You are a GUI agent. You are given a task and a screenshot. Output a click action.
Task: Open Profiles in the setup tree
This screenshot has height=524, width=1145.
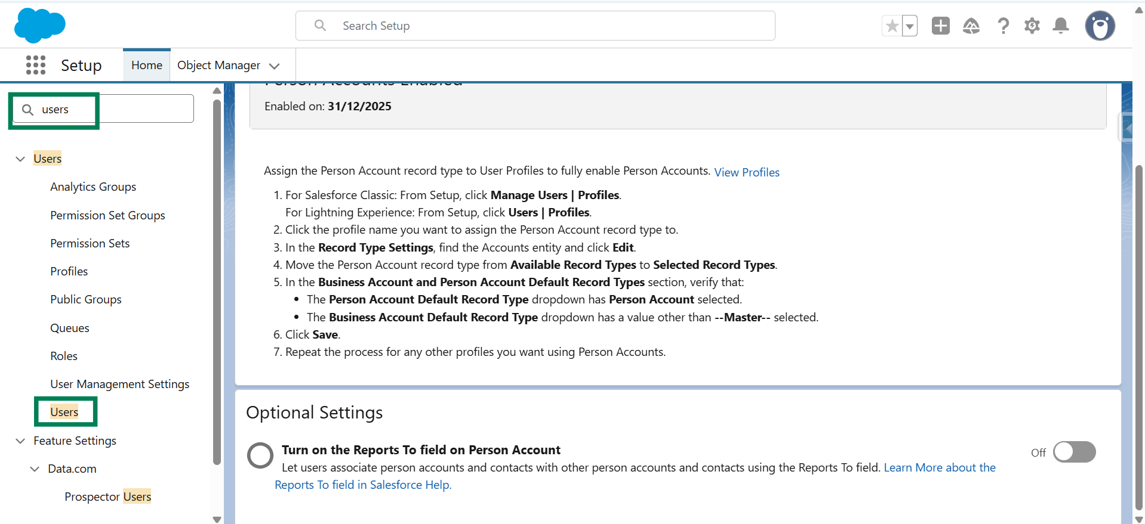pos(69,271)
